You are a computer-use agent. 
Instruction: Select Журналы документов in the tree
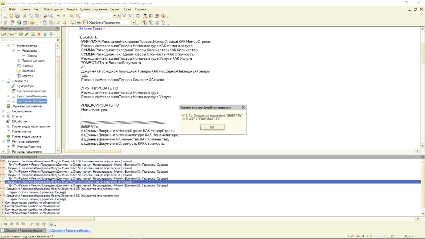(x=27, y=106)
